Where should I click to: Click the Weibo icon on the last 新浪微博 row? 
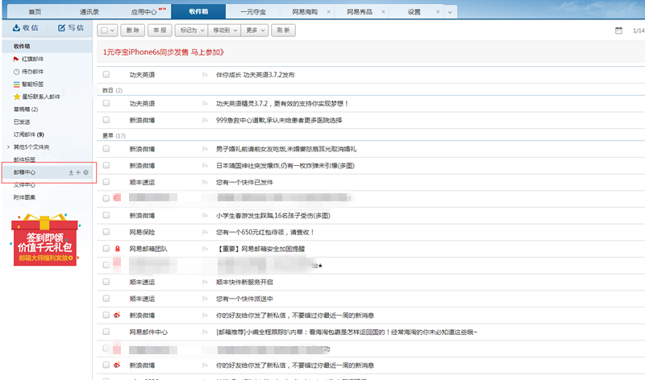117,365
